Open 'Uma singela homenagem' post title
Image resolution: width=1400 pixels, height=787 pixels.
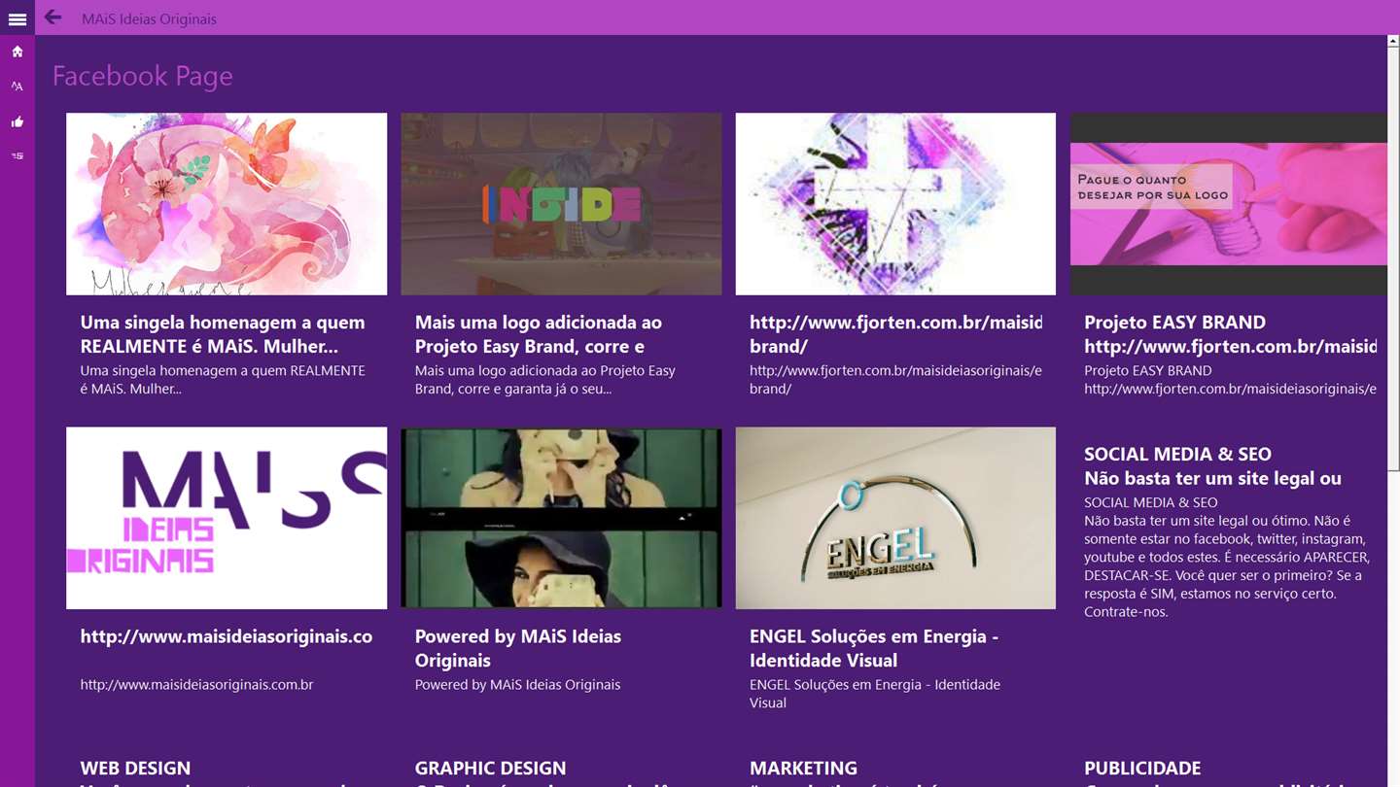[x=223, y=334]
